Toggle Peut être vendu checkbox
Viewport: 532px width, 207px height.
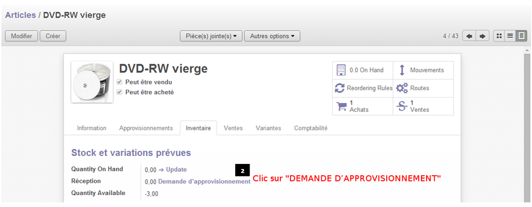pyautogui.click(x=119, y=82)
